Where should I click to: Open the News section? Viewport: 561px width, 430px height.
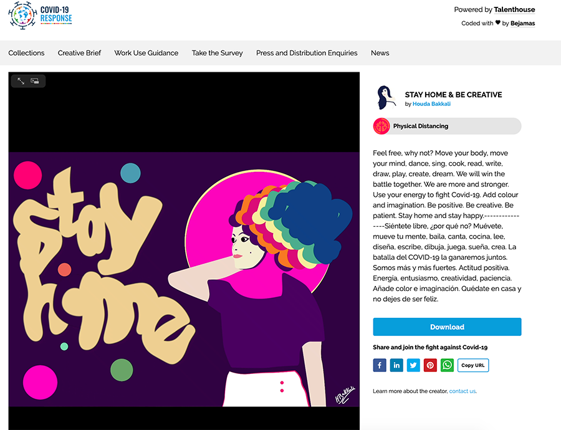point(380,53)
